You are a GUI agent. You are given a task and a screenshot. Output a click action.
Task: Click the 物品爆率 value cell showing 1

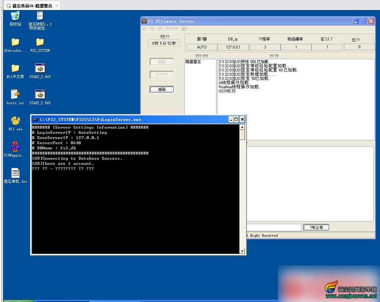tap(296, 47)
